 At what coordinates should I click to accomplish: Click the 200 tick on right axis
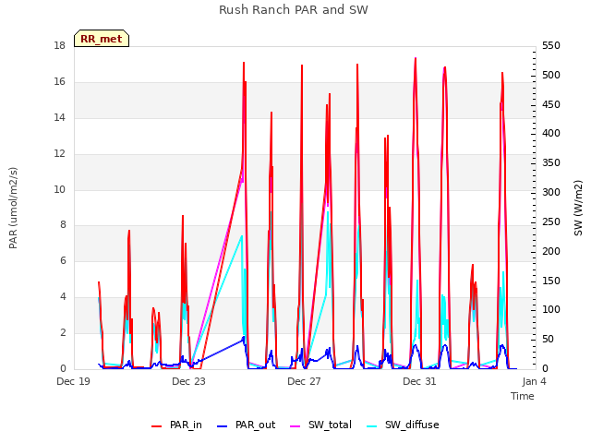click(551, 251)
